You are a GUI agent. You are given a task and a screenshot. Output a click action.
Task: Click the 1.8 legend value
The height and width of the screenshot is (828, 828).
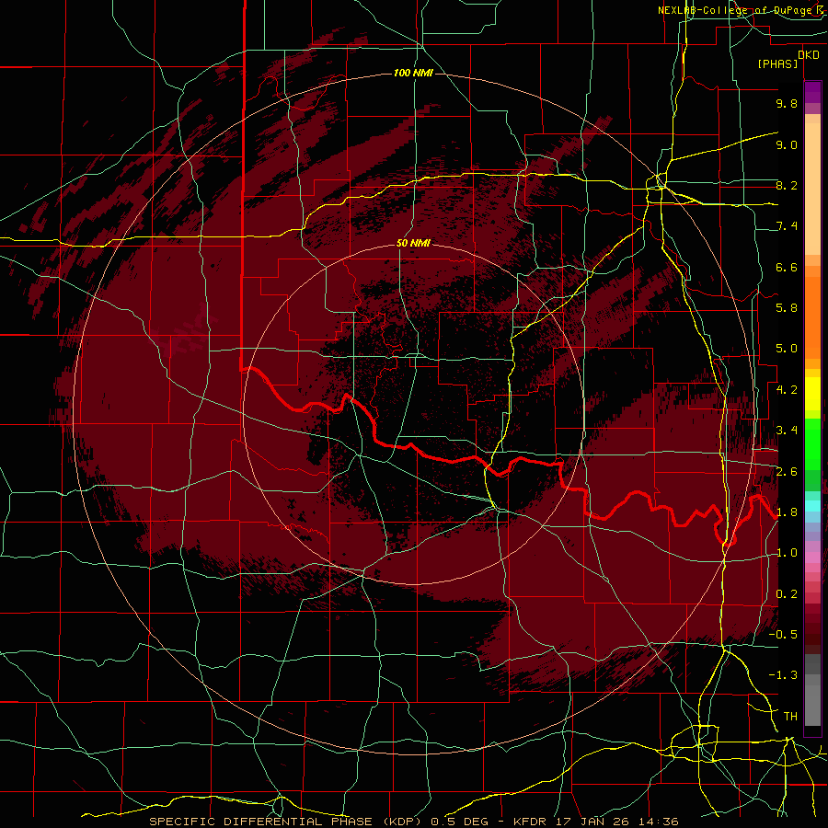(x=787, y=512)
